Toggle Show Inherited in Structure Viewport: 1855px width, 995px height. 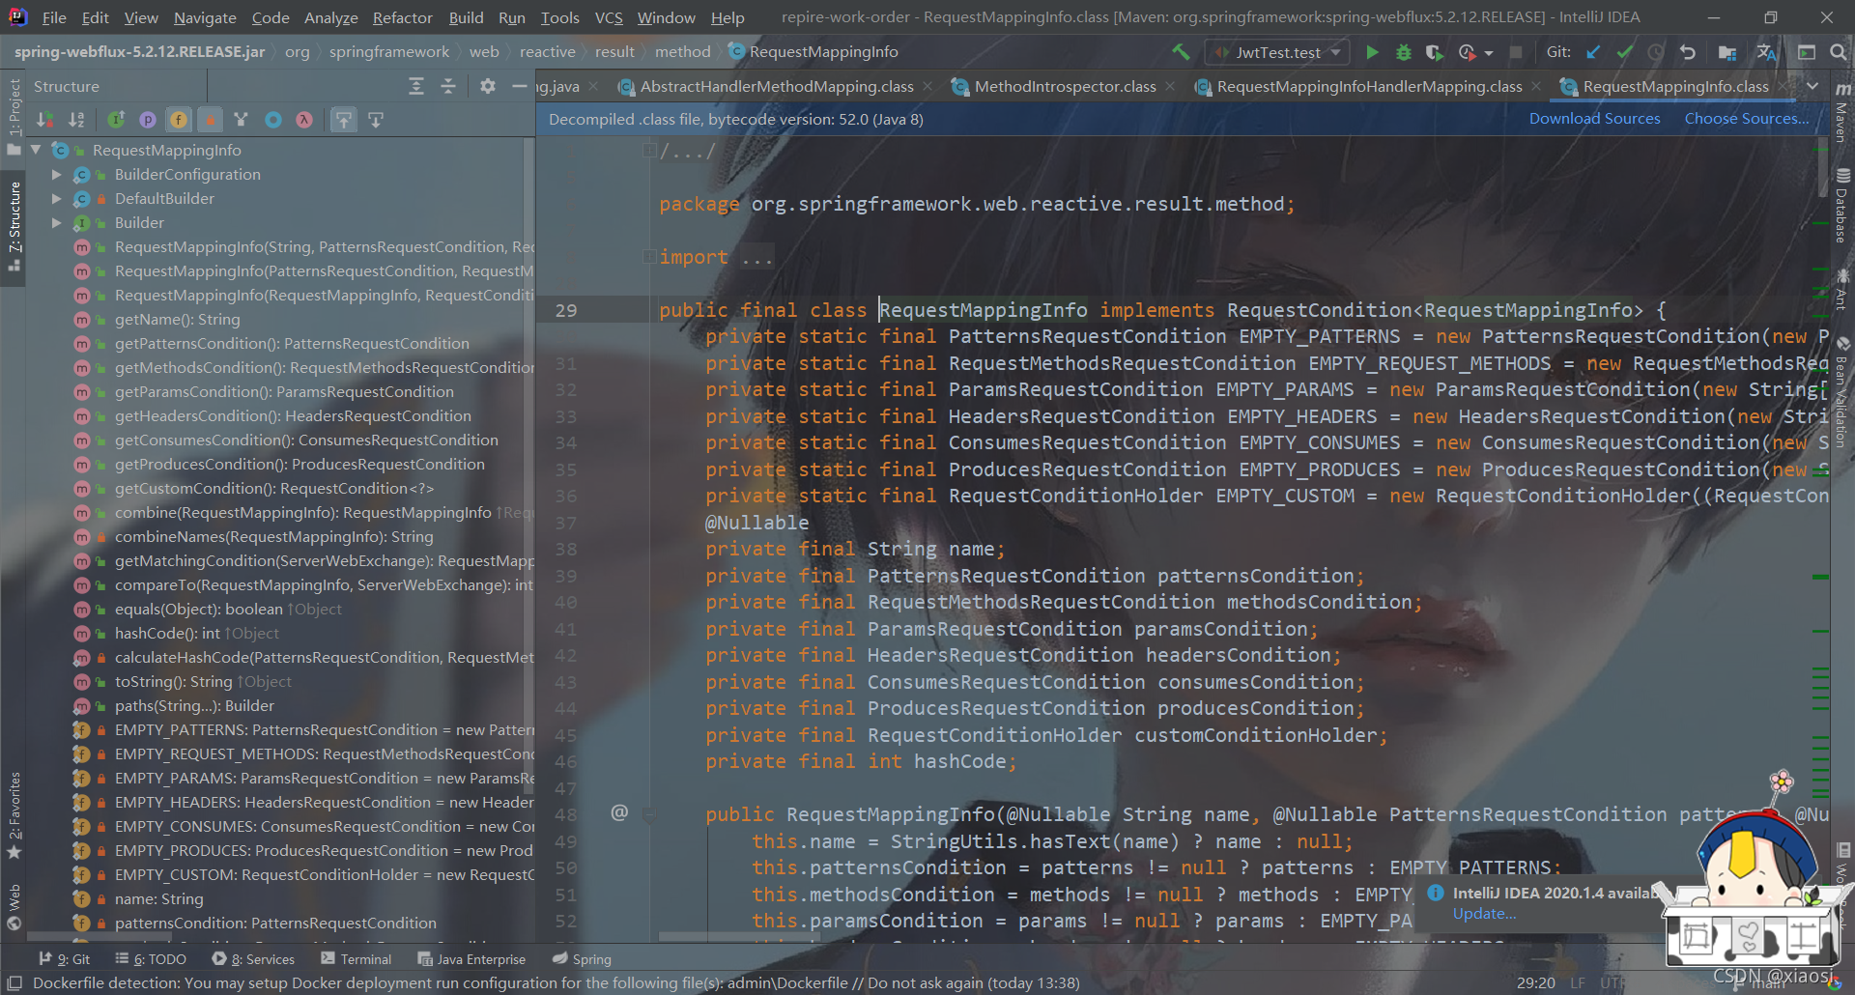(x=116, y=120)
